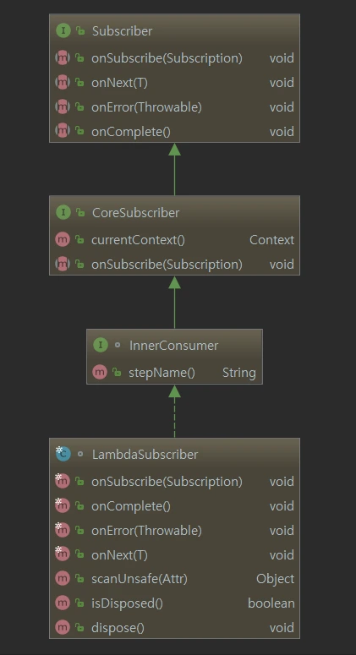Screen dimensions: 356x655
Task: Select onComplete() in Subscriber node
Action: 175,132
